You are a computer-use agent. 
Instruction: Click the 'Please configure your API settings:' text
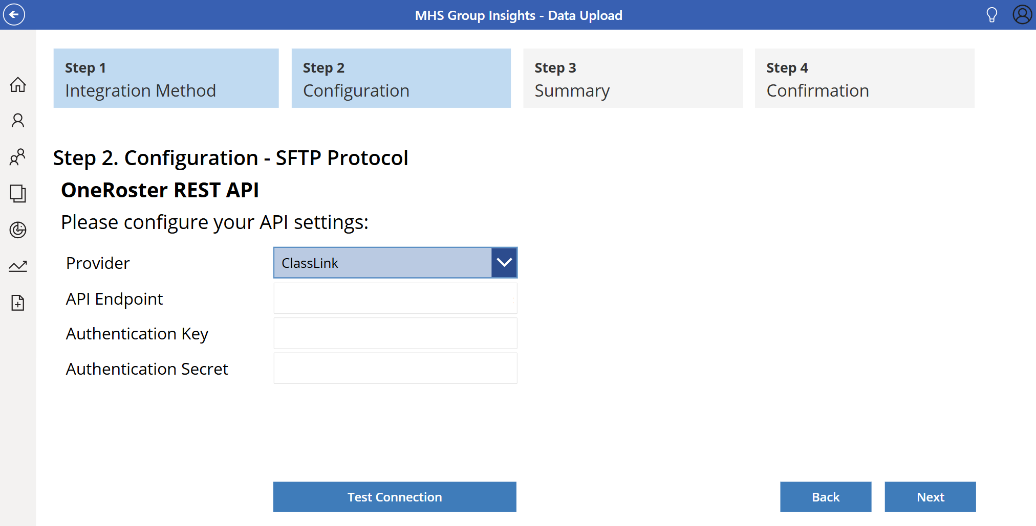[214, 222]
